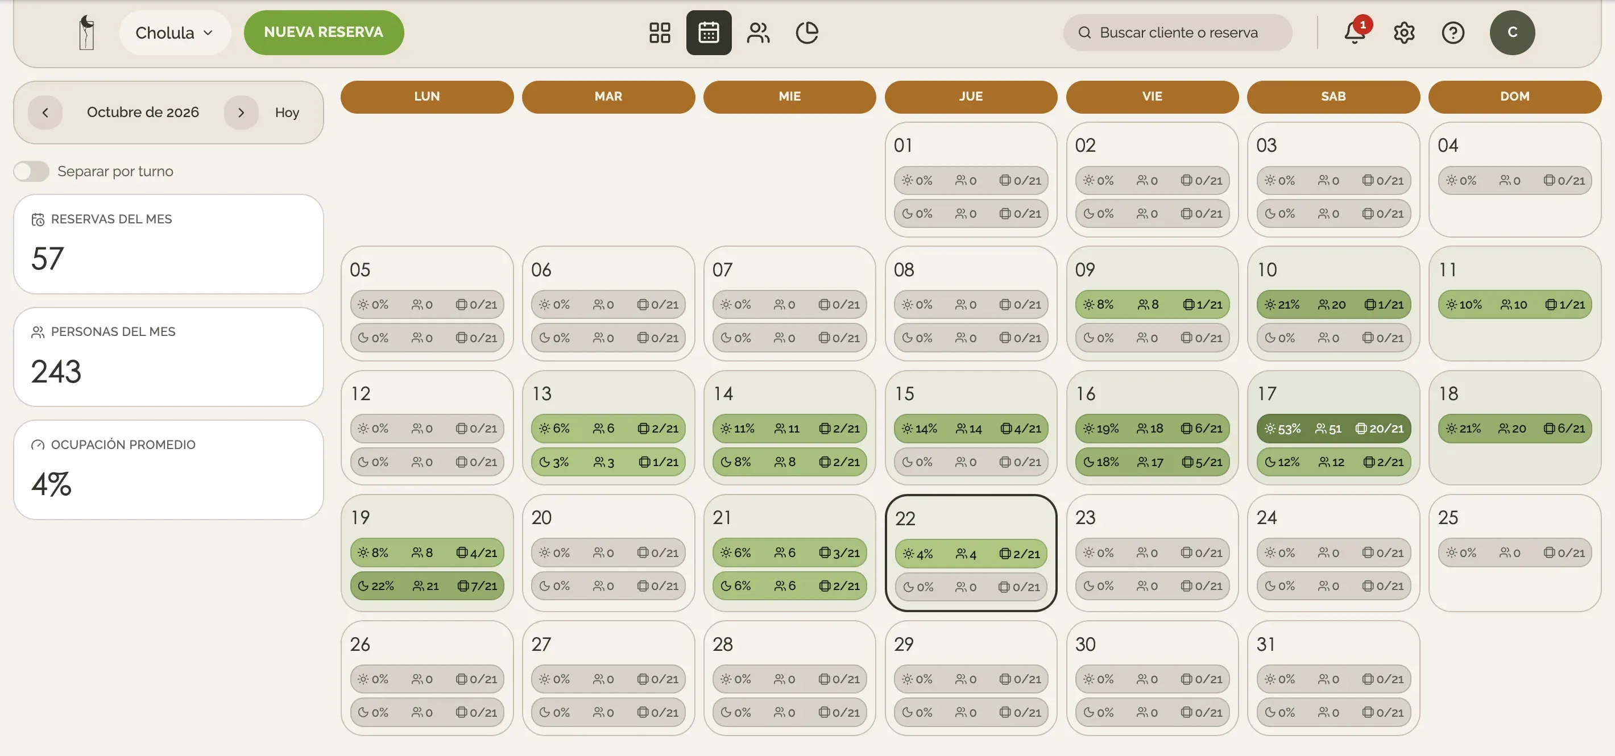Click the DOM column header
The width and height of the screenshot is (1615, 756).
coord(1515,97)
